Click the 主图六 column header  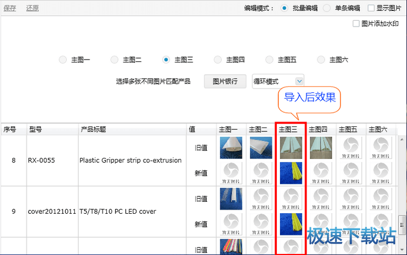point(381,129)
